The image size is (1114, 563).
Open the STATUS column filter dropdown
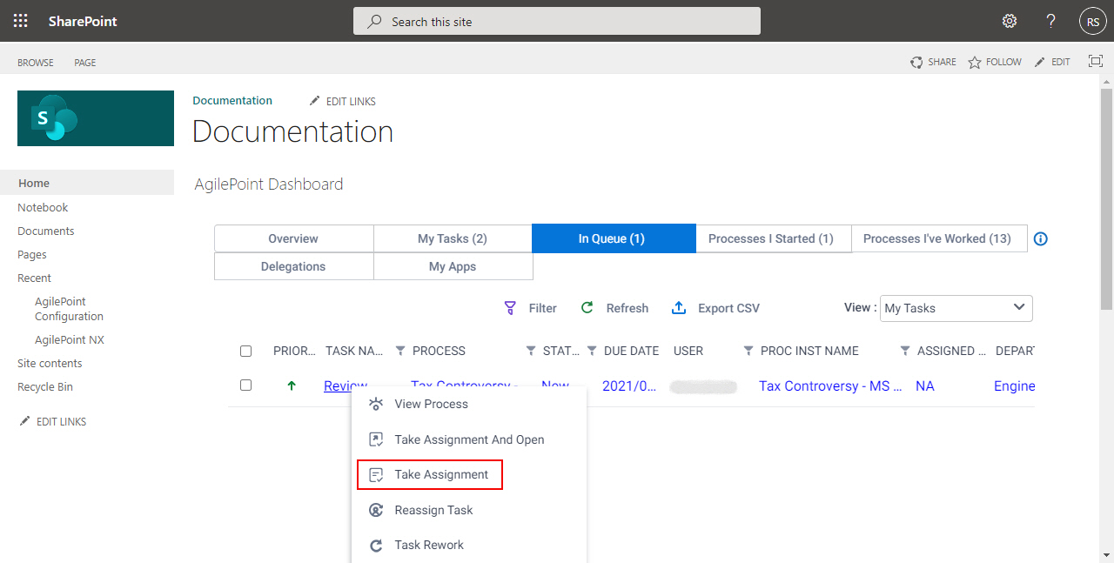pos(530,351)
